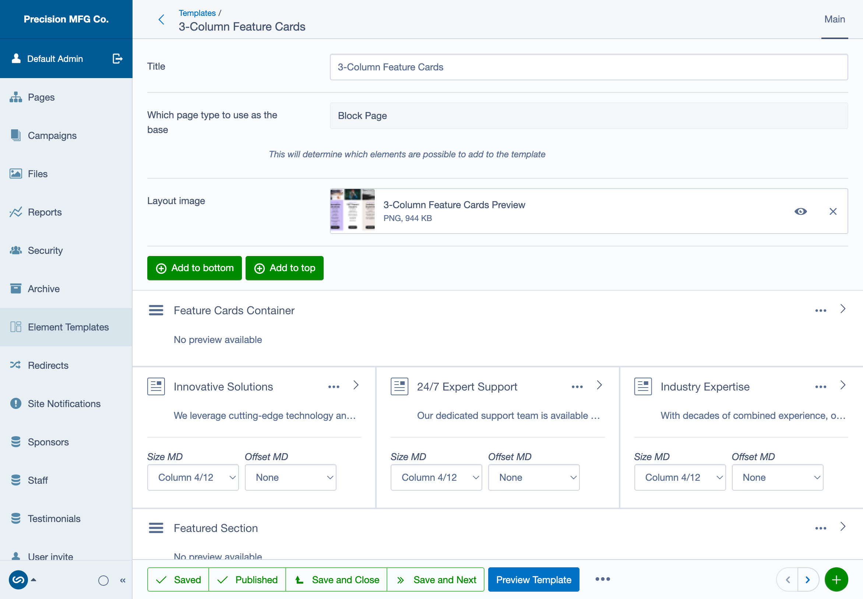Screen dimensions: 863x599
Task: Click Add to top button
Action: pyautogui.click(x=284, y=268)
